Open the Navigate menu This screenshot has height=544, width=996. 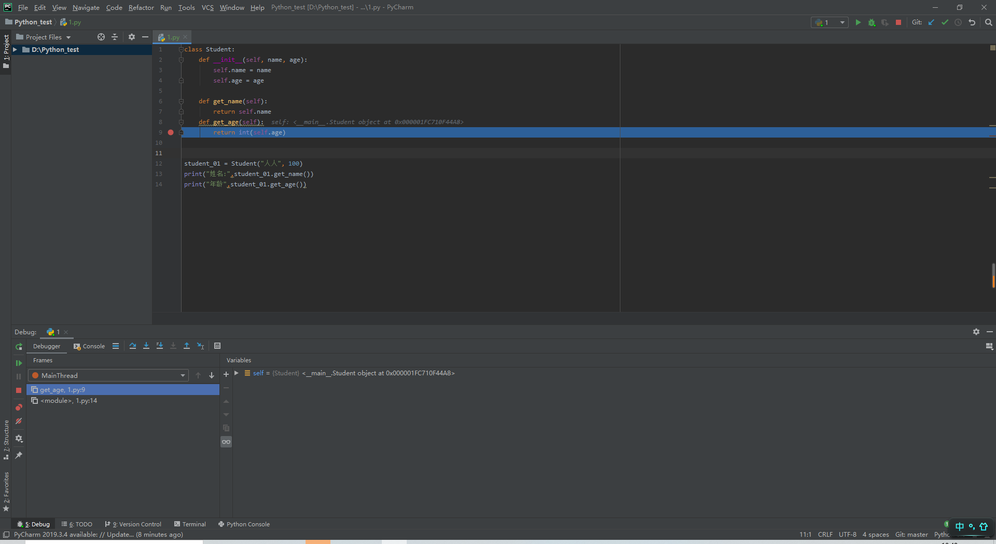click(86, 7)
